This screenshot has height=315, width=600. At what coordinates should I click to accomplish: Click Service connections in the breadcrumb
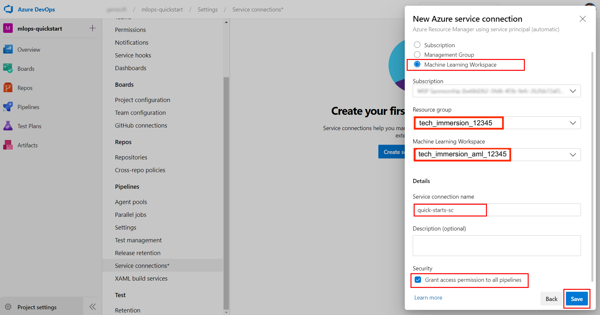[258, 10]
